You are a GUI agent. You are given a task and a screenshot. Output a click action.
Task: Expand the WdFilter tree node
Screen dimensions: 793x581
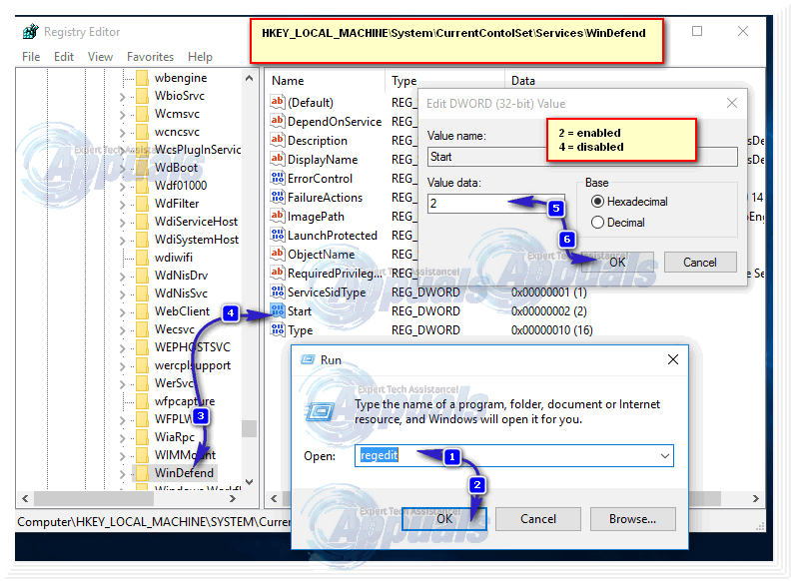[122, 204]
